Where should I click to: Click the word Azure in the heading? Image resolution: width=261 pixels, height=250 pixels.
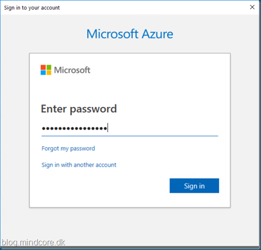[x=157, y=34]
